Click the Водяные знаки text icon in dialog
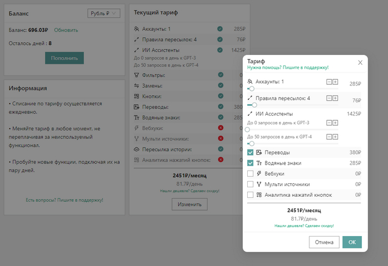Viewport: 388px width, 266px height. (x=259, y=163)
